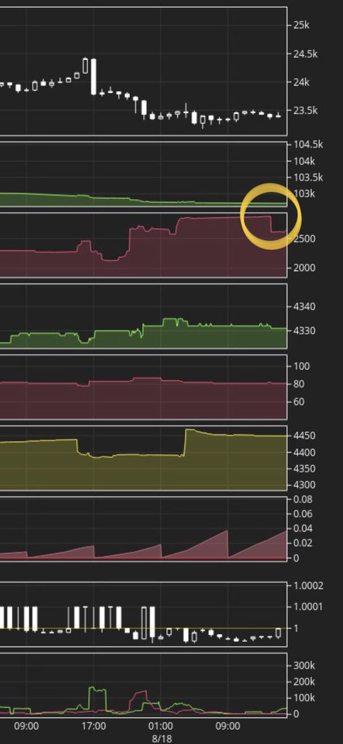343x744 pixels.
Task: Click the 25k price axis label
Action: pyautogui.click(x=302, y=25)
